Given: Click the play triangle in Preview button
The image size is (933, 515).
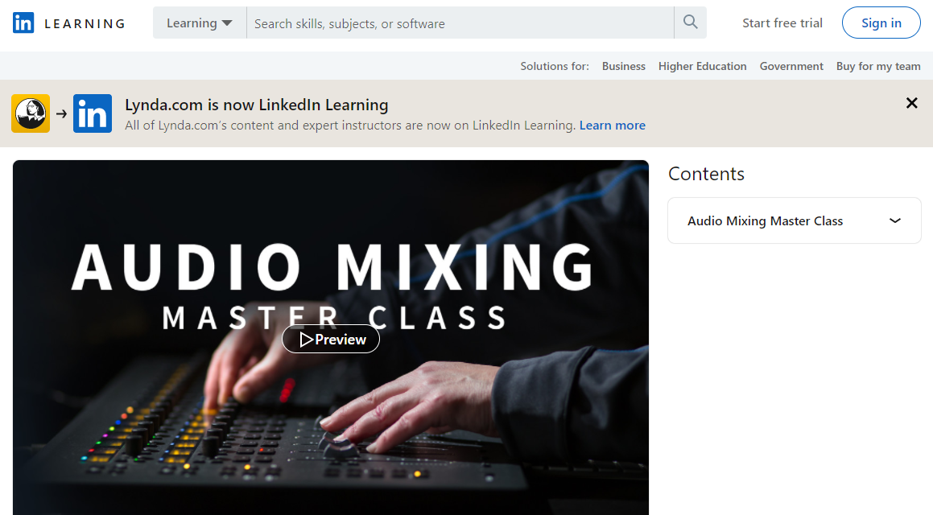Looking at the screenshot, I should click(x=306, y=340).
